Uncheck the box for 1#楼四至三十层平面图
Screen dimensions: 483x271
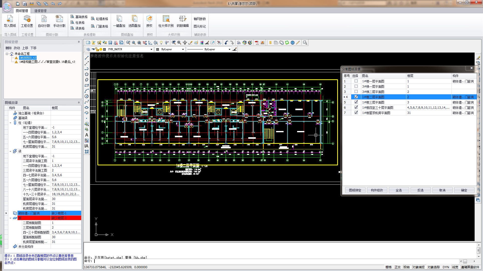(356, 107)
